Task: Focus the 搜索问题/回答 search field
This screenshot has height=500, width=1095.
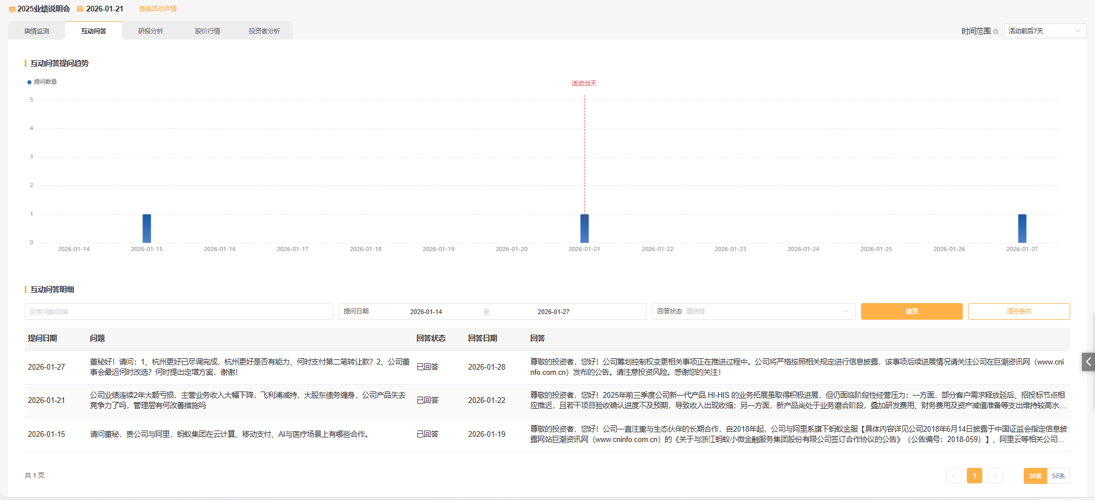Action: point(179,311)
